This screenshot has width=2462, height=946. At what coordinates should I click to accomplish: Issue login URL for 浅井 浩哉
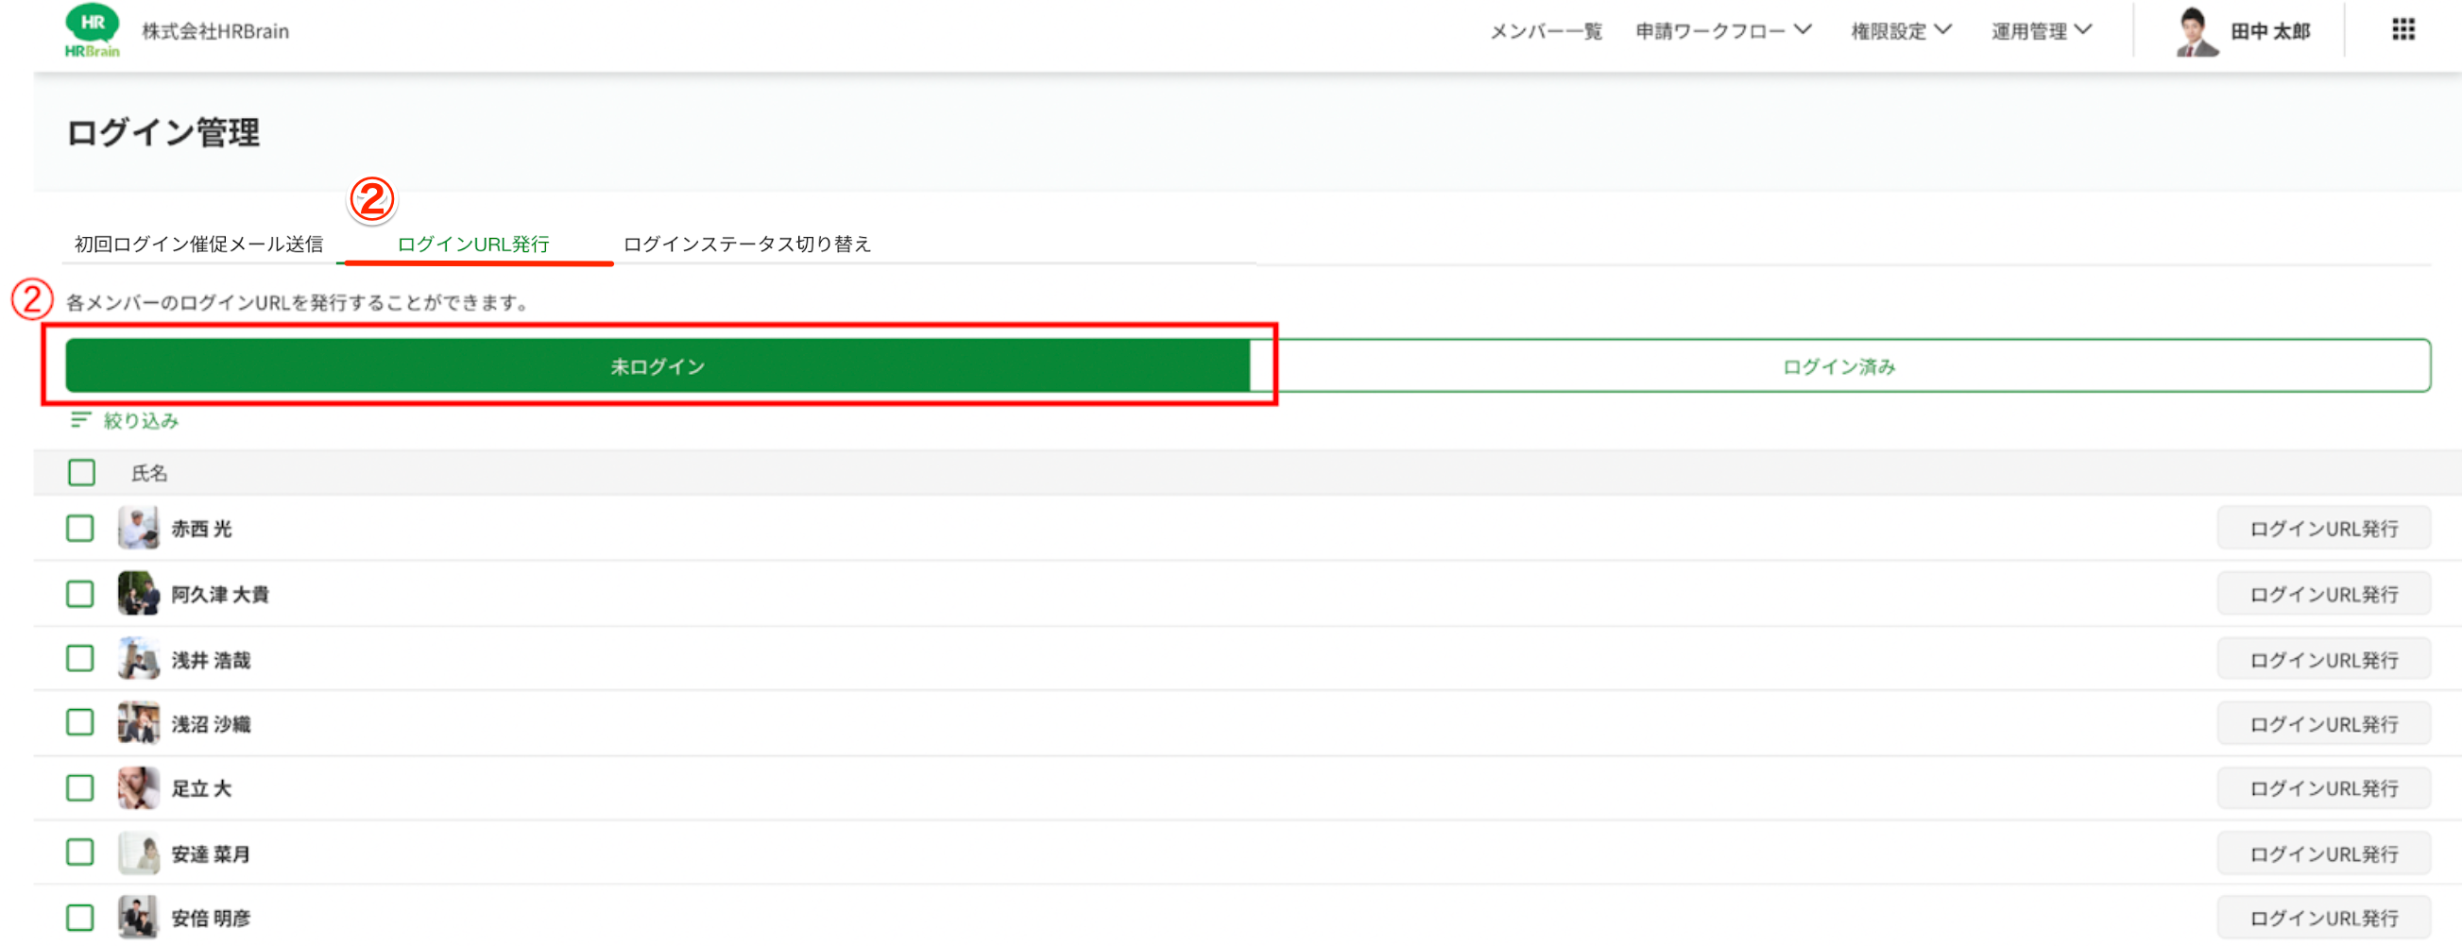pyautogui.click(x=2323, y=659)
